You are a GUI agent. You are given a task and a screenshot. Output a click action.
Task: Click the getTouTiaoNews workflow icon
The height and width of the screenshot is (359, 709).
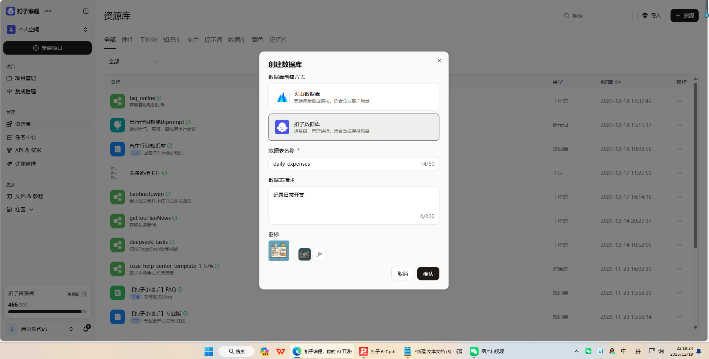tap(118, 221)
